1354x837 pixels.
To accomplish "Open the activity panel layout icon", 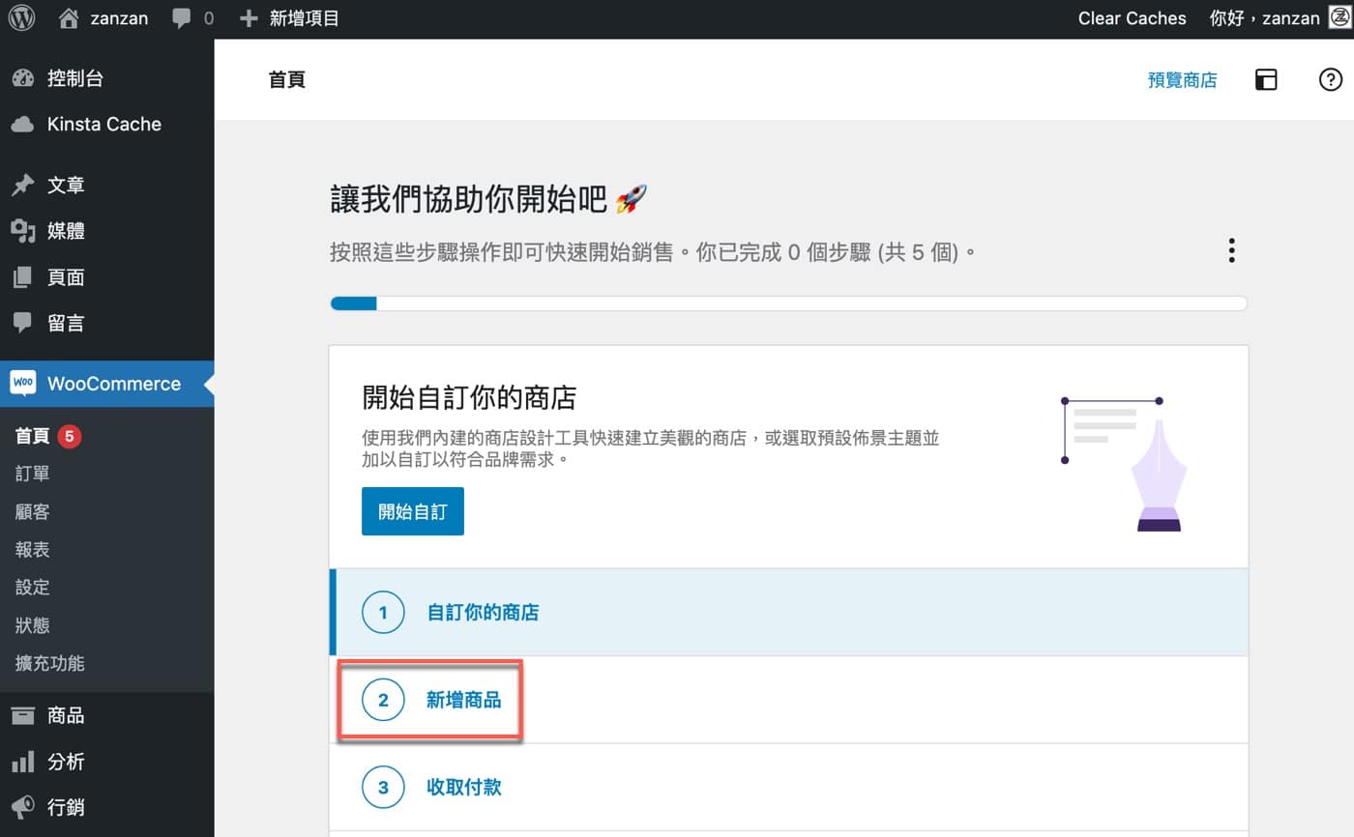I will click(x=1266, y=80).
